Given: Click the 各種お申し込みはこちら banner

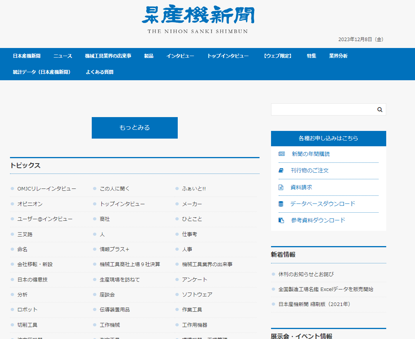Looking at the screenshot, I should [x=328, y=139].
